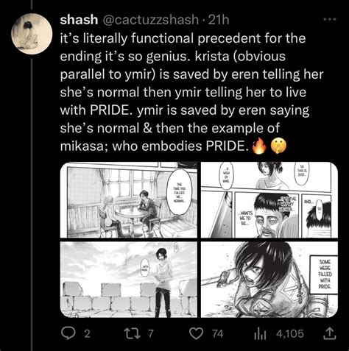Screen dimensions: 349x351
Task: Share the tweet via upload icon
Action: 330,333
